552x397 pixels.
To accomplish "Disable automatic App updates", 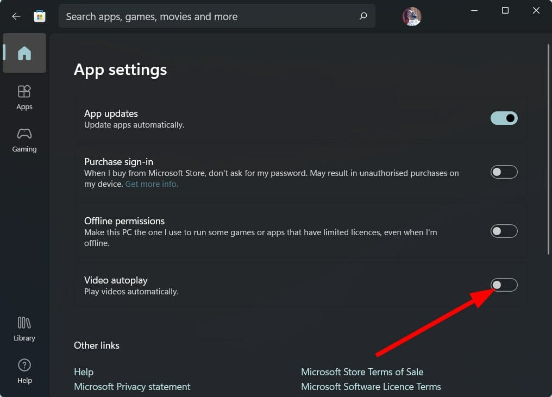I will [x=504, y=118].
